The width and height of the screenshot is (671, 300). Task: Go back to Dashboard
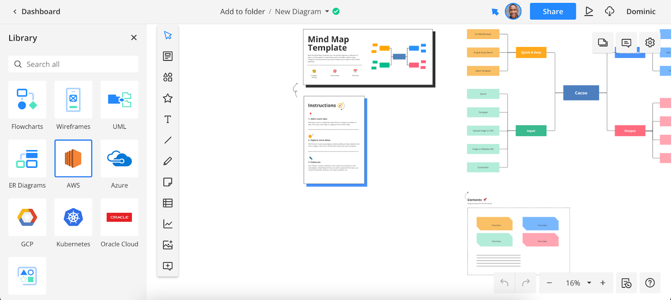tap(36, 11)
